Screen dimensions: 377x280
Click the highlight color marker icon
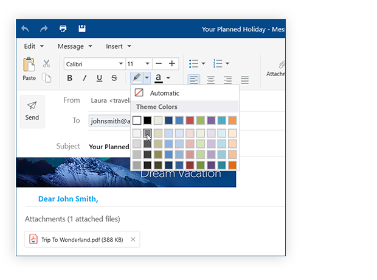[137, 78]
